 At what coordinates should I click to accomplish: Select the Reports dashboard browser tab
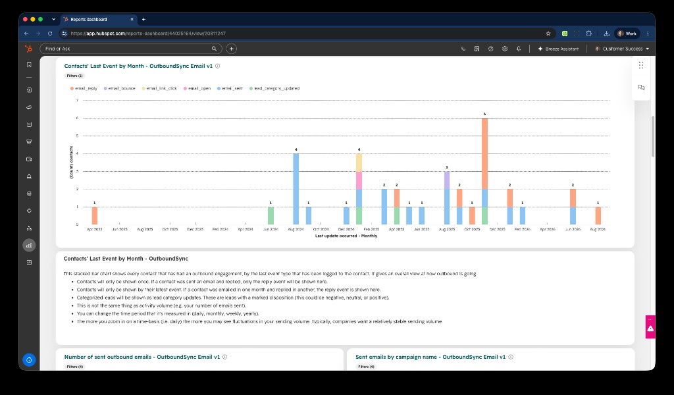click(98, 19)
